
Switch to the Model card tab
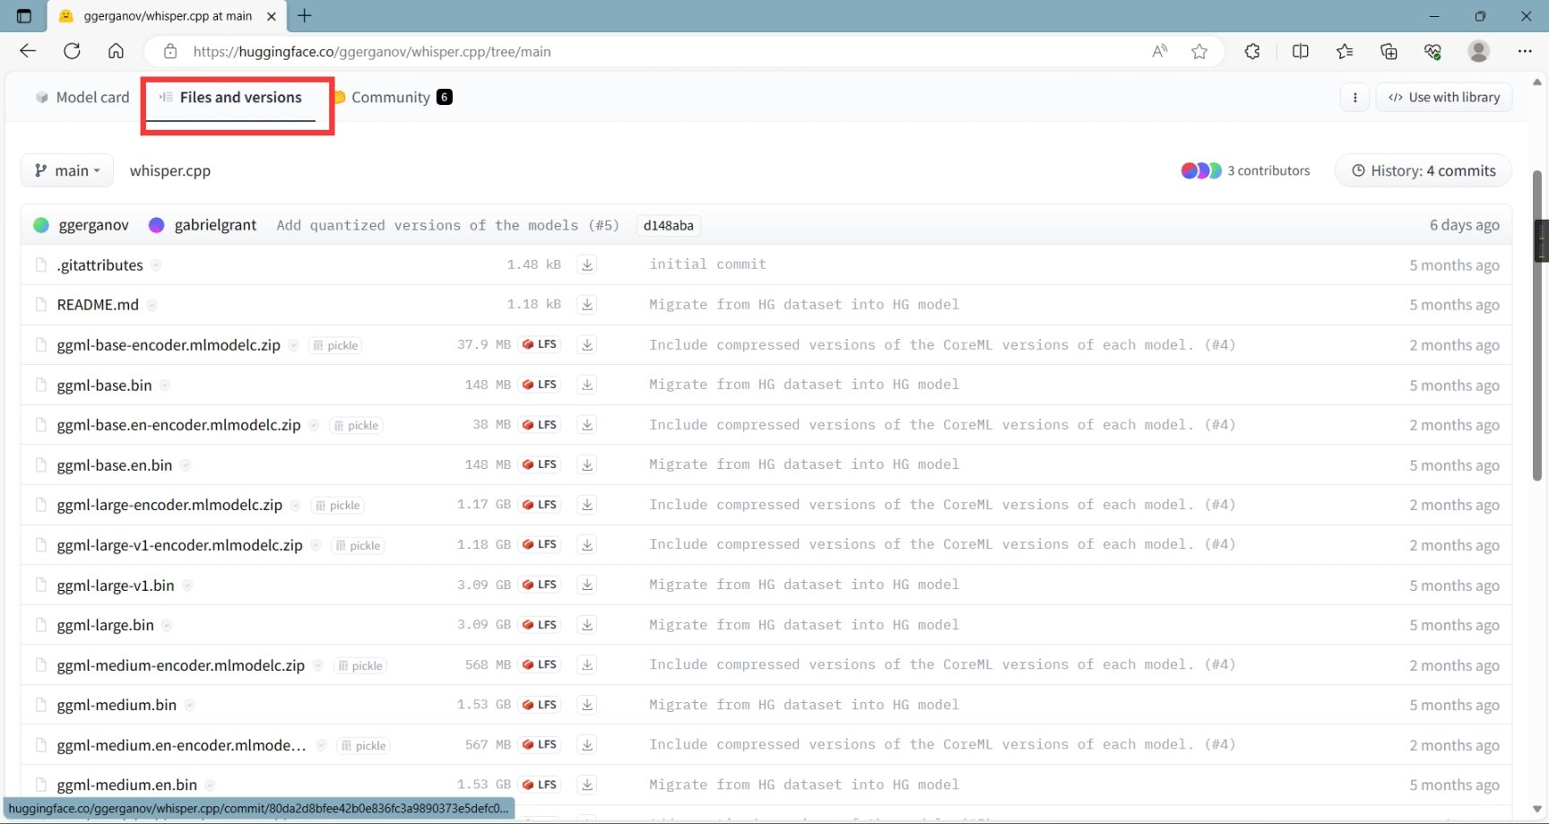click(x=82, y=97)
